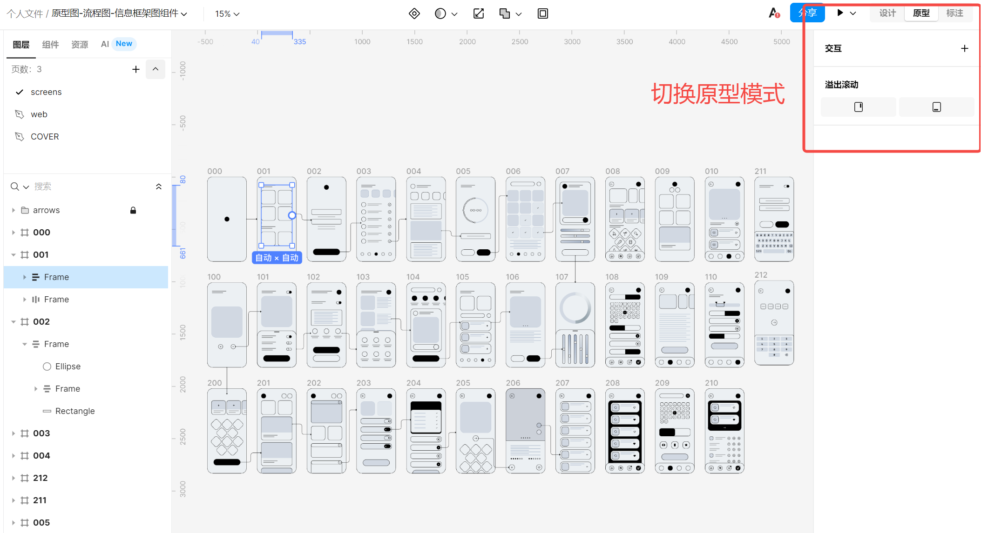Click the boolean overlapping squares icon
This screenshot has height=533, width=981.
(505, 13)
